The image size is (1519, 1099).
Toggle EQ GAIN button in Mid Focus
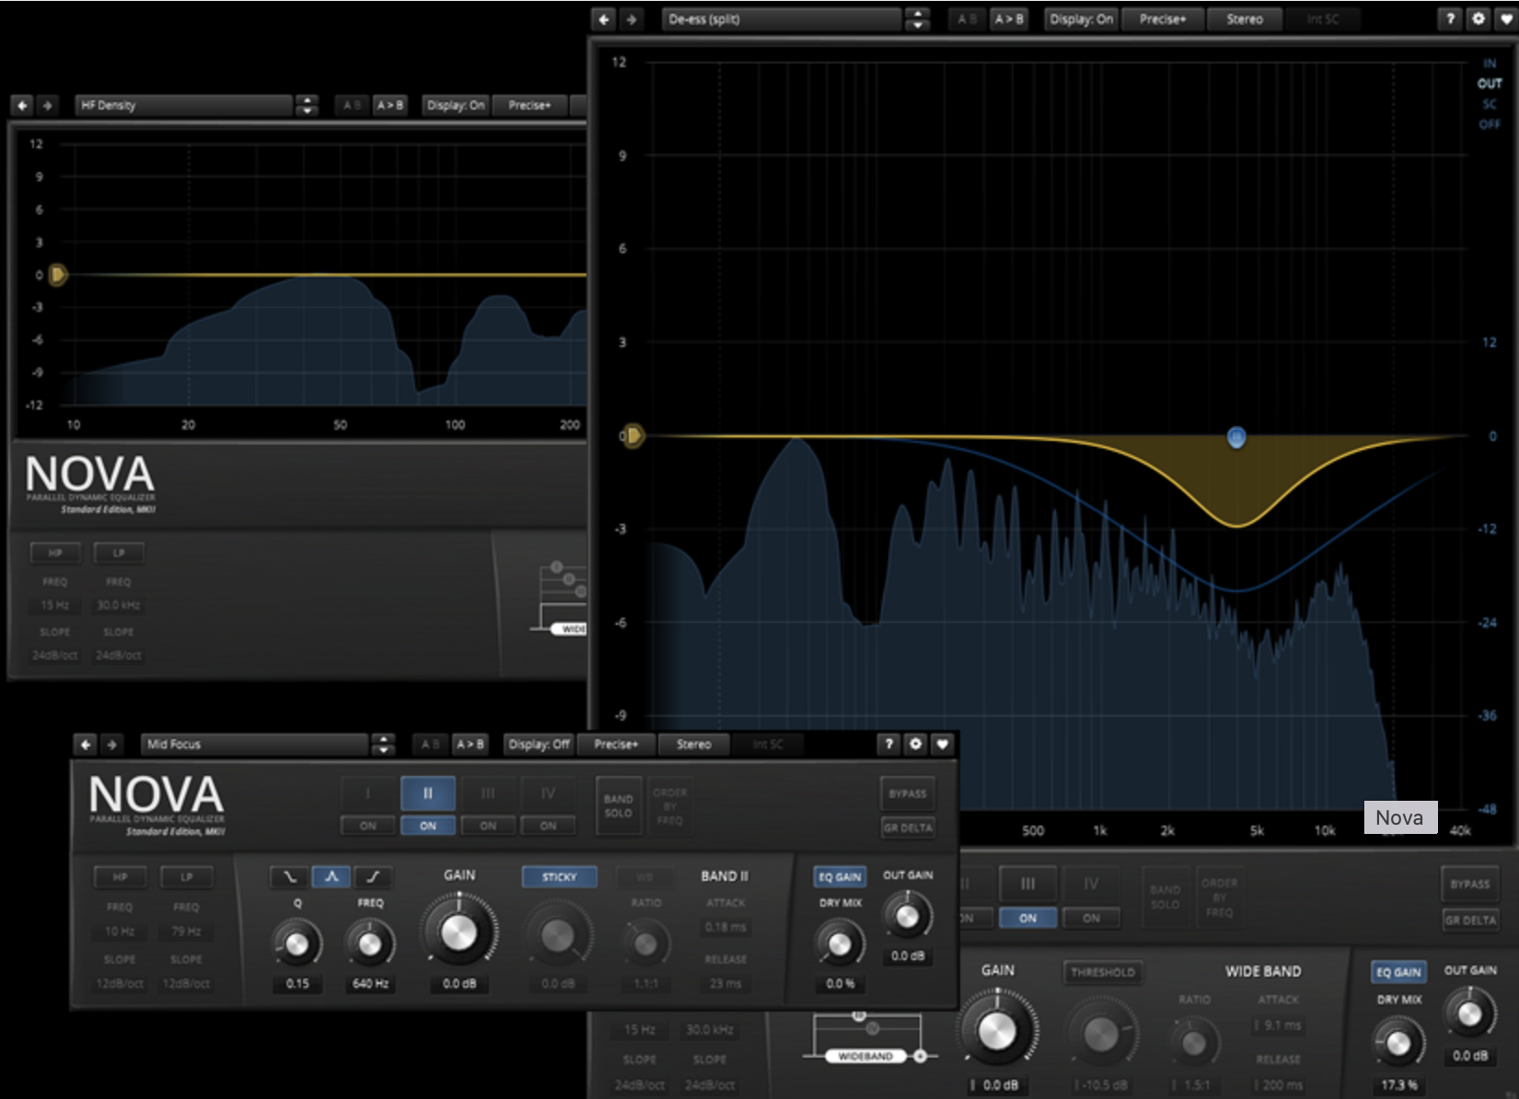(840, 876)
